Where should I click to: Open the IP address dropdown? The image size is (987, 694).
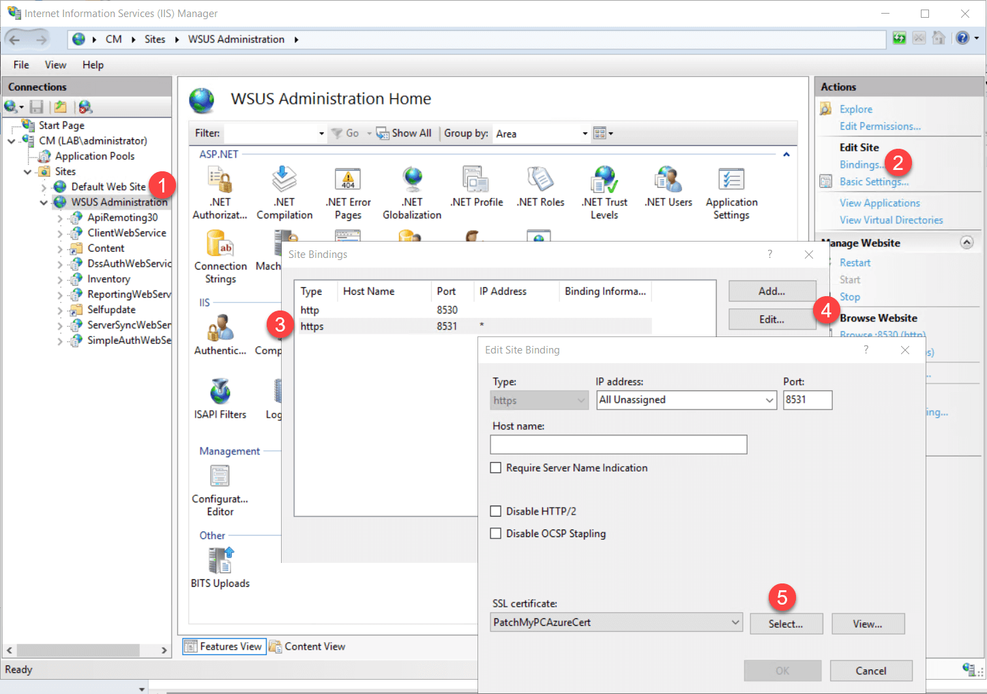(x=769, y=400)
